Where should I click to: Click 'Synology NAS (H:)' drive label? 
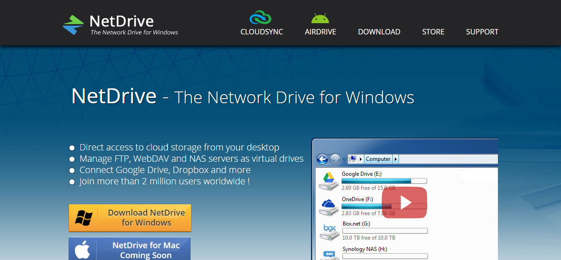pos(365,249)
